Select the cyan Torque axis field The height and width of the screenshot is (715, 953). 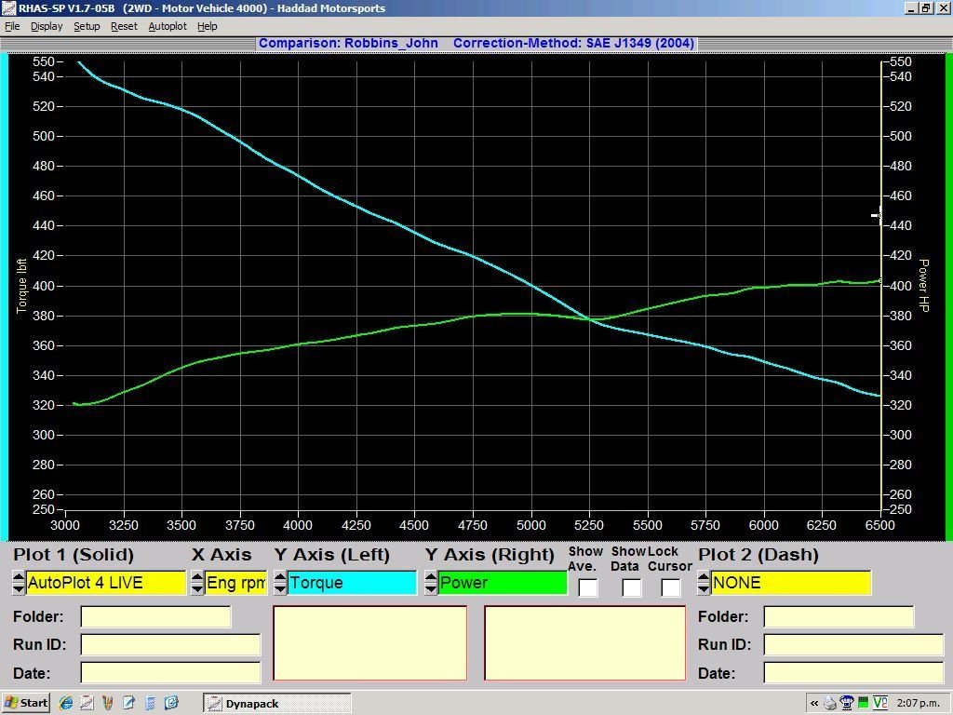(352, 583)
